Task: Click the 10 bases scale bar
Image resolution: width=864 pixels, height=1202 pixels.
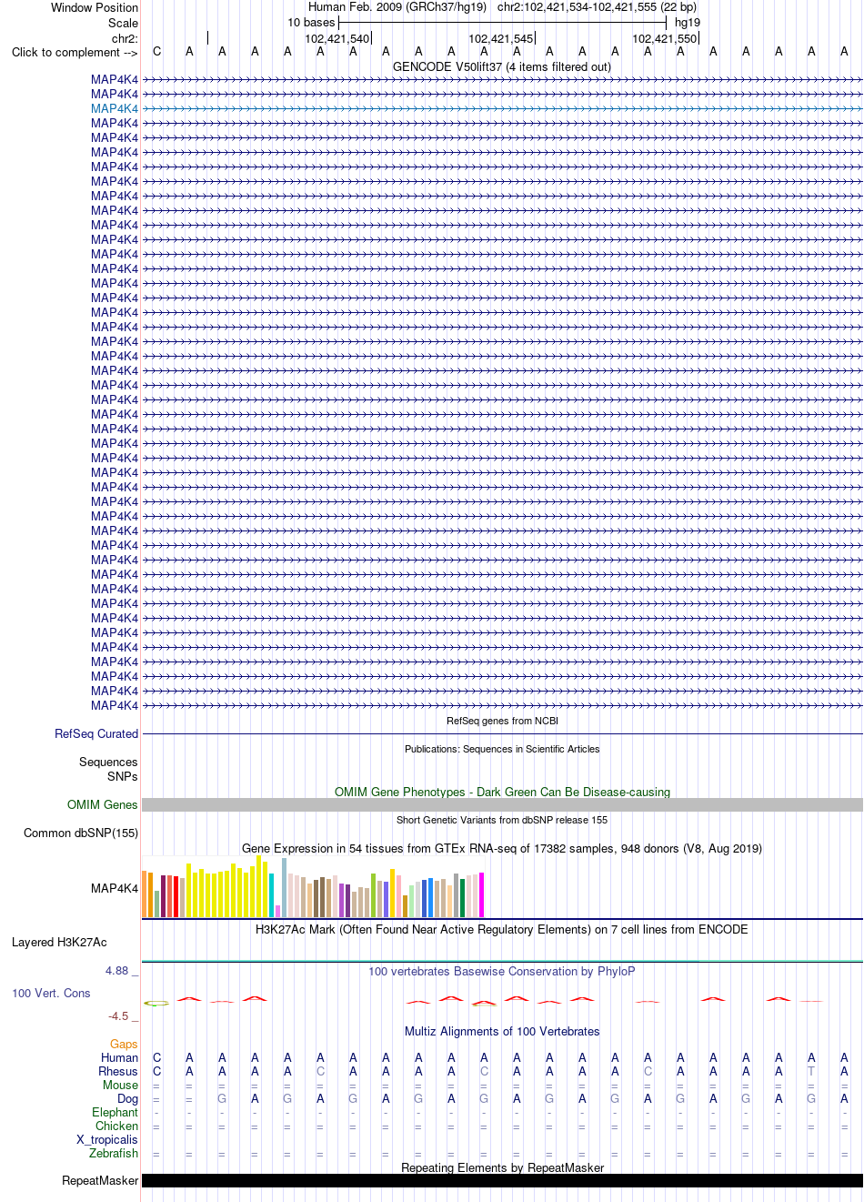Action: [502, 22]
